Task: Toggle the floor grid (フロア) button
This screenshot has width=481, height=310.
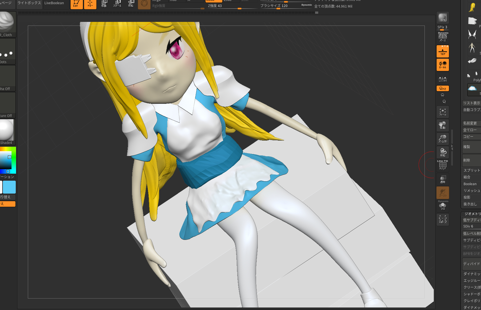Action: [443, 52]
